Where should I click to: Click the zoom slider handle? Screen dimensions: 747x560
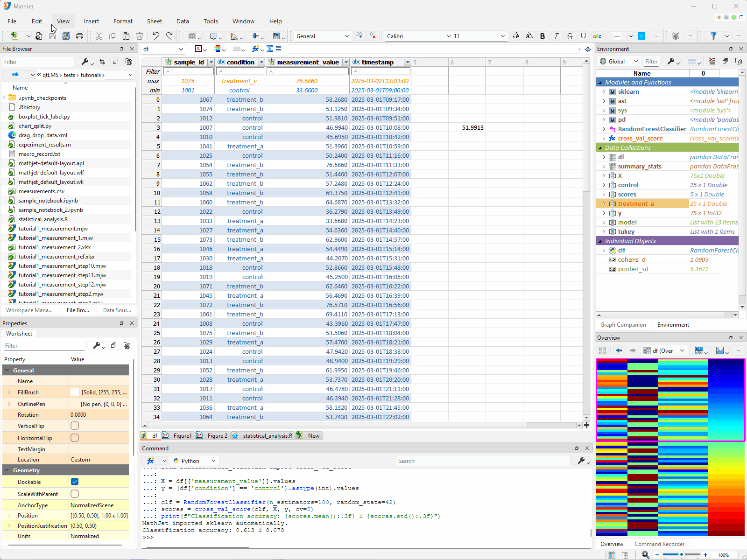click(x=682, y=554)
